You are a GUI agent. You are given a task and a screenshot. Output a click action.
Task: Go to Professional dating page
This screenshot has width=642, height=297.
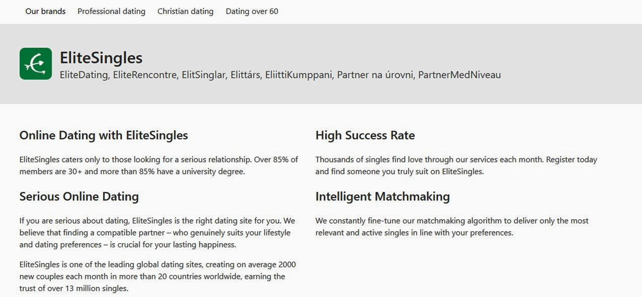tap(111, 11)
